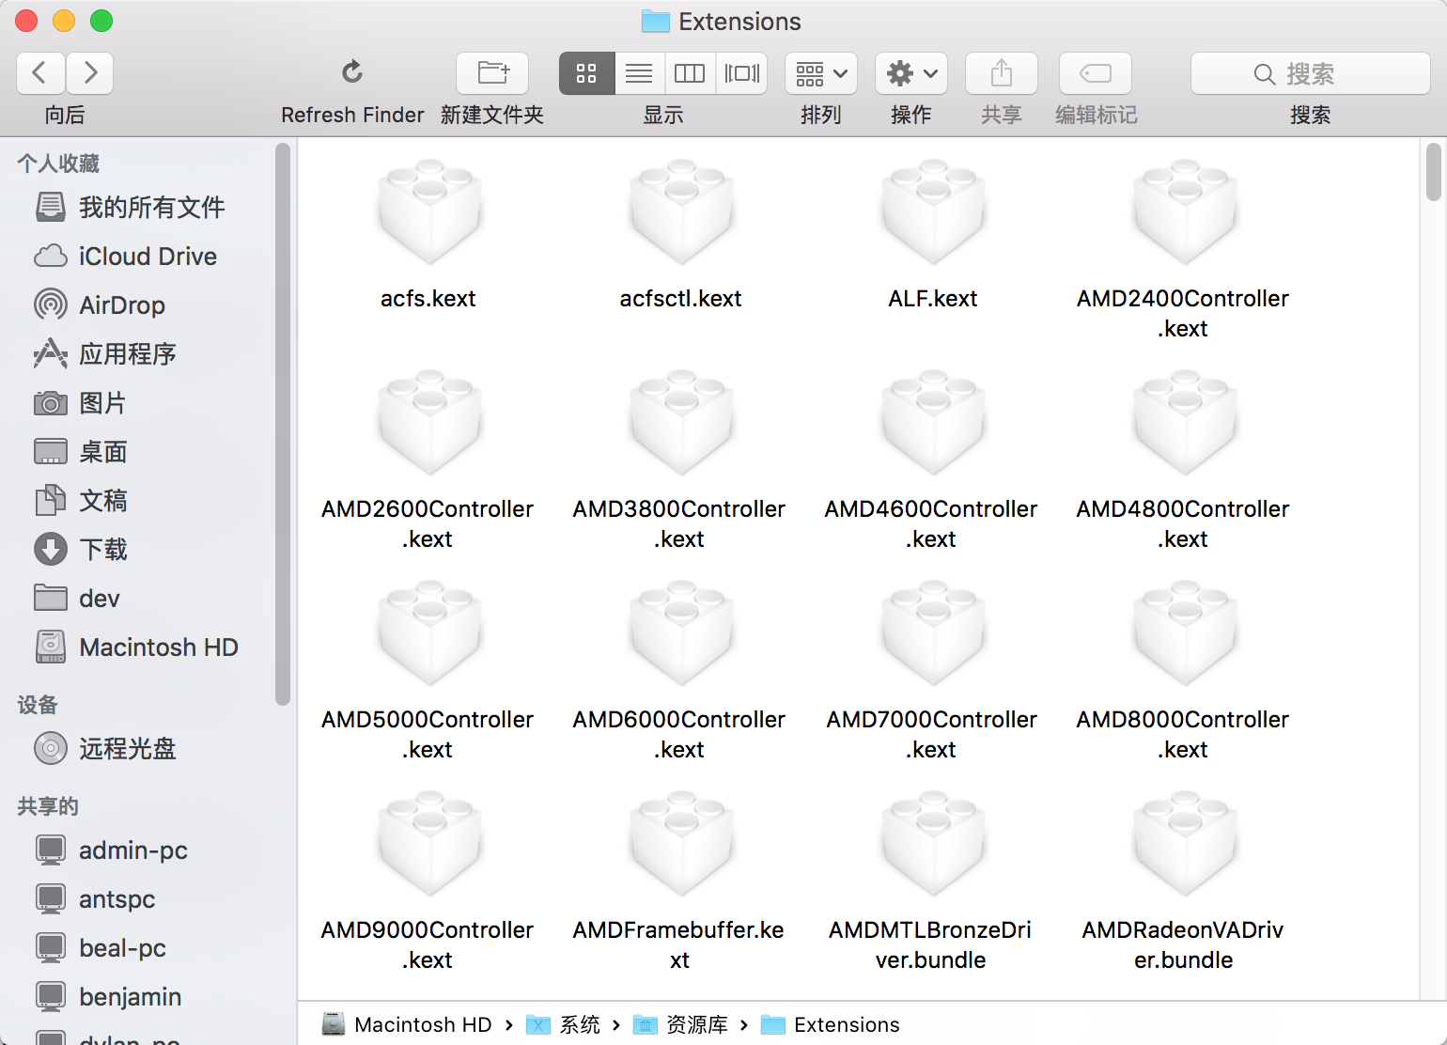The width and height of the screenshot is (1447, 1045).
Task: Click the Extensions folder icon in title bar
Action: click(655, 21)
